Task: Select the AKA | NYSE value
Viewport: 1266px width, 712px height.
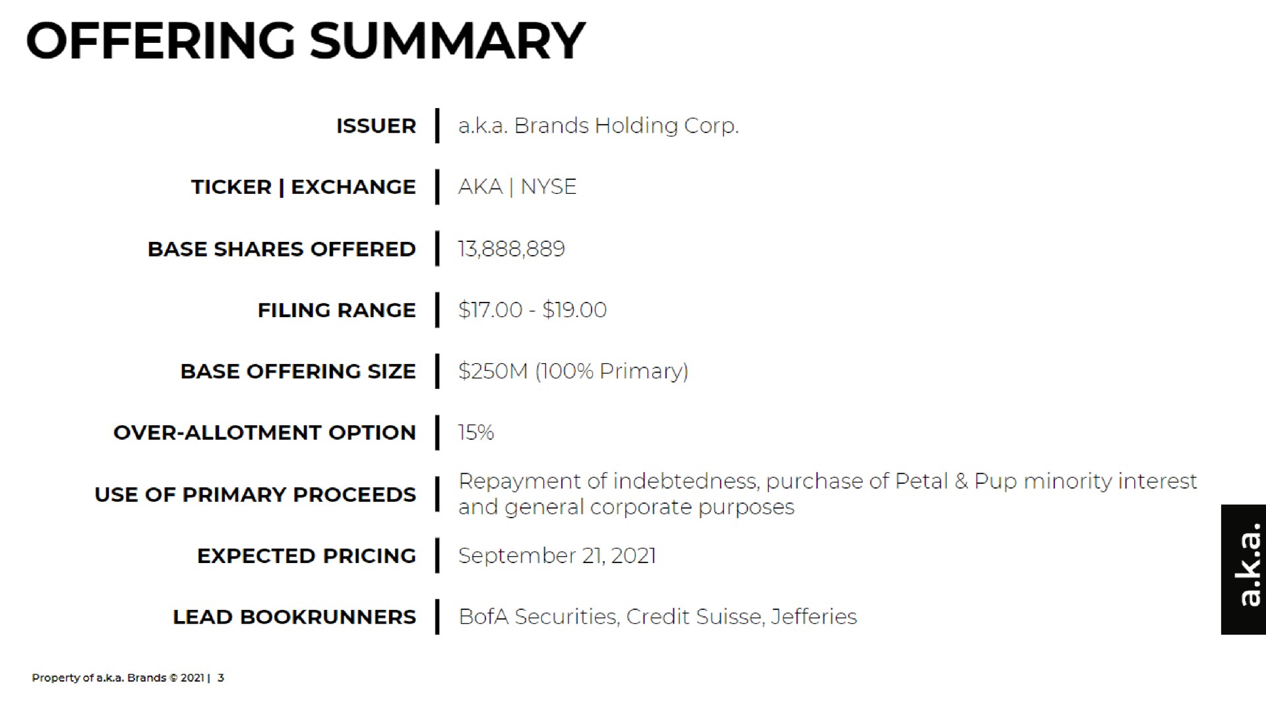Action: coord(518,187)
